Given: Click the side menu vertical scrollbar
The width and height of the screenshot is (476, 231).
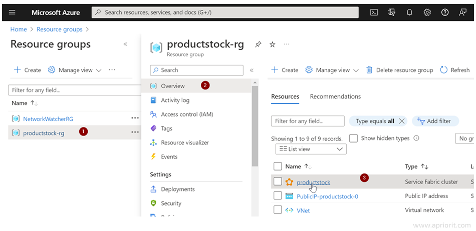Looking at the screenshot, I should 255,125.
